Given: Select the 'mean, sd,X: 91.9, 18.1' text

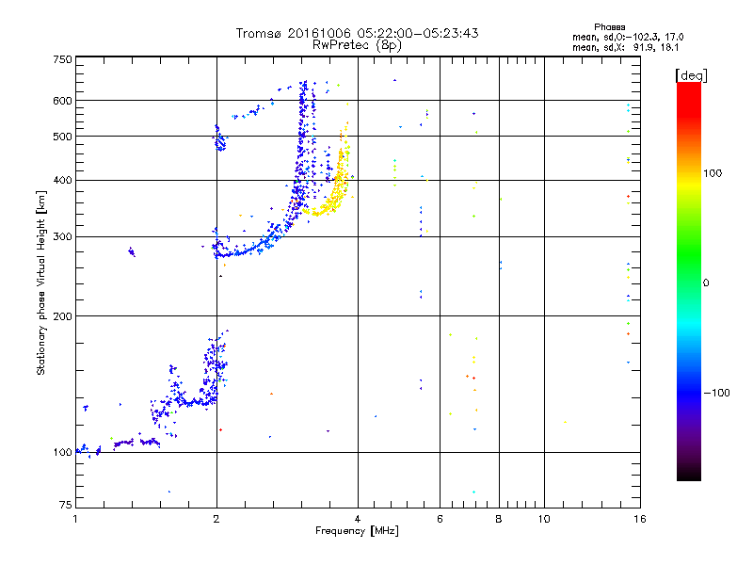Looking at the screenshot, I should tap(625, 48).
